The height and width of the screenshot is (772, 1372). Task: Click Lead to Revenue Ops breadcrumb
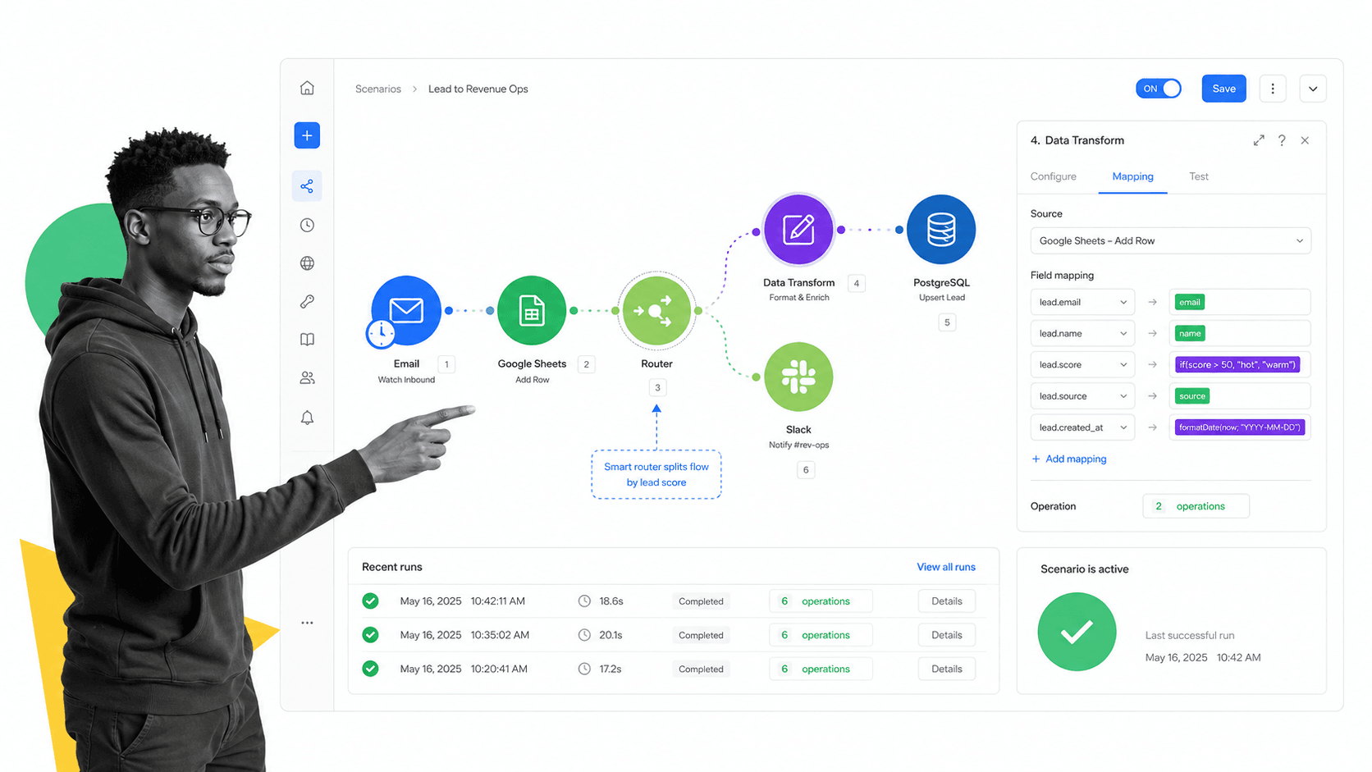(478, 89)
